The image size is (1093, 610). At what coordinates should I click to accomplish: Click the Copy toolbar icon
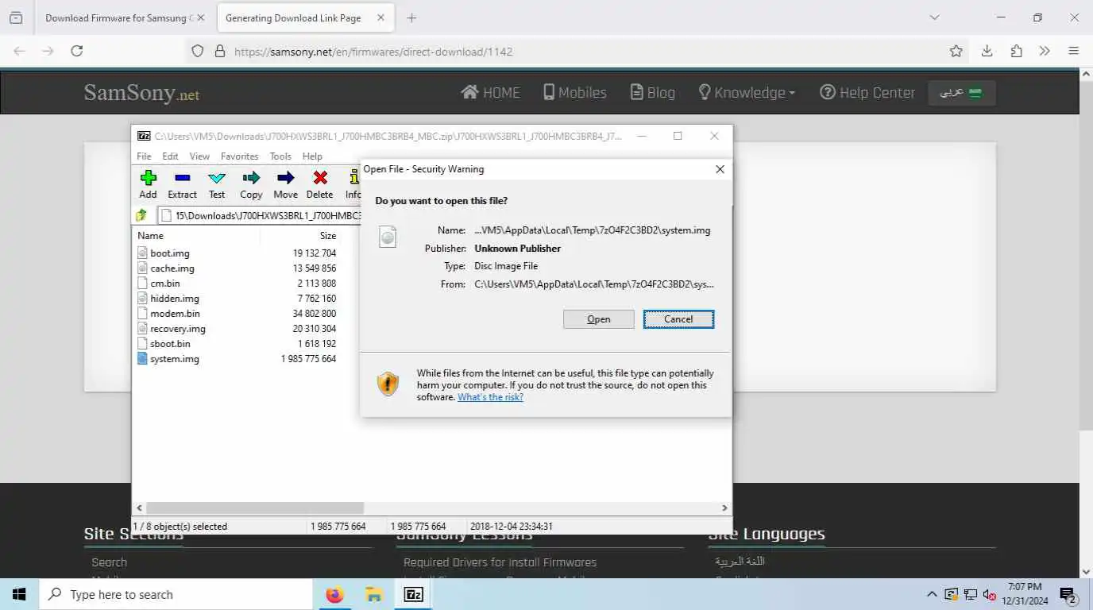click(x=251, y=184)
